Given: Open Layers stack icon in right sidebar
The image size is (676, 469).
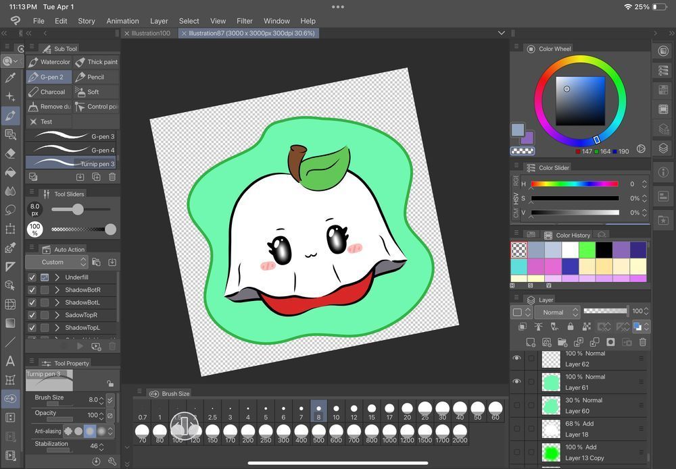Looking at the screenshot, I should (x=663, y=148).
